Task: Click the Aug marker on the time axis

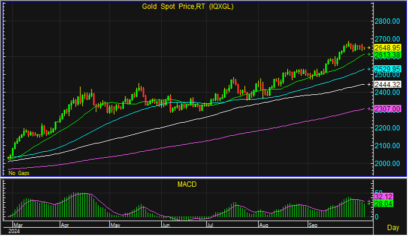Action: (x=263, y=225)
